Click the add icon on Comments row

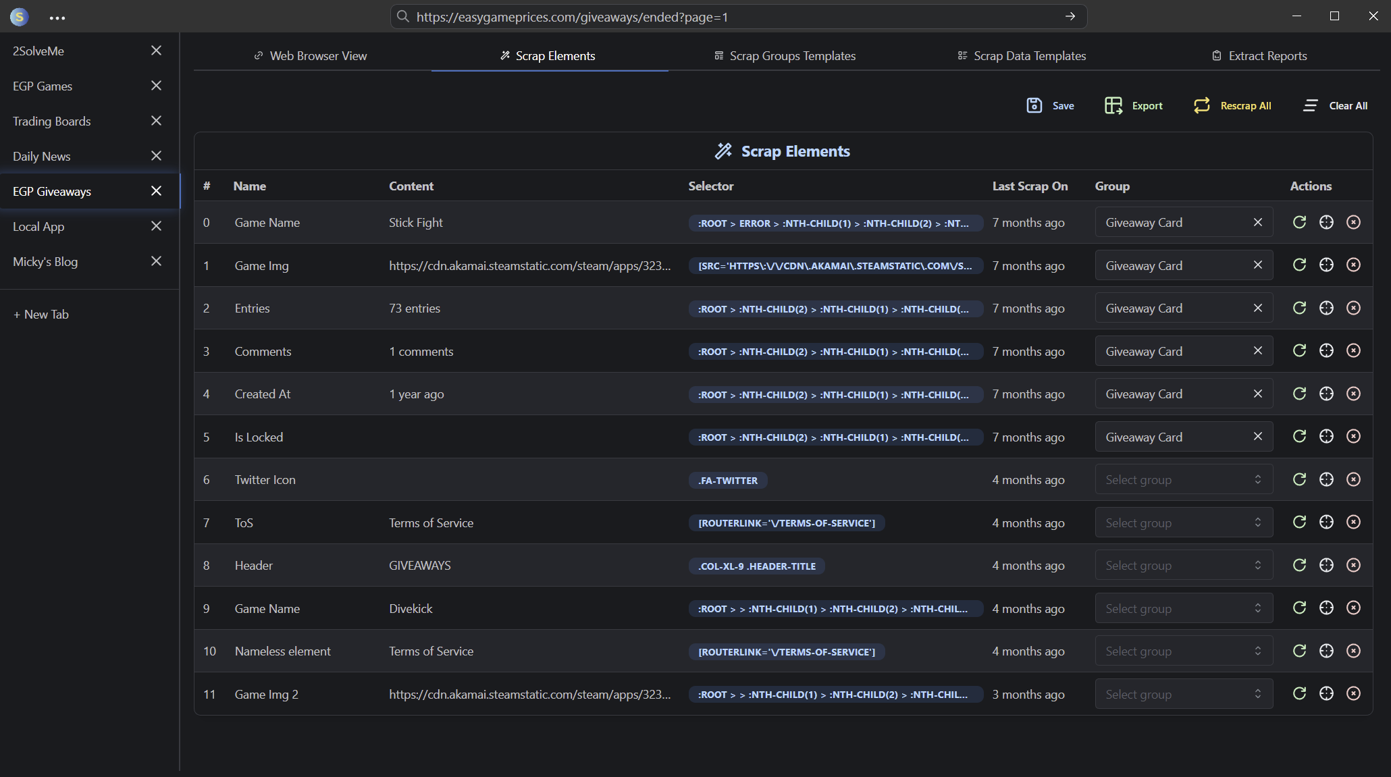coord(1326,351)
